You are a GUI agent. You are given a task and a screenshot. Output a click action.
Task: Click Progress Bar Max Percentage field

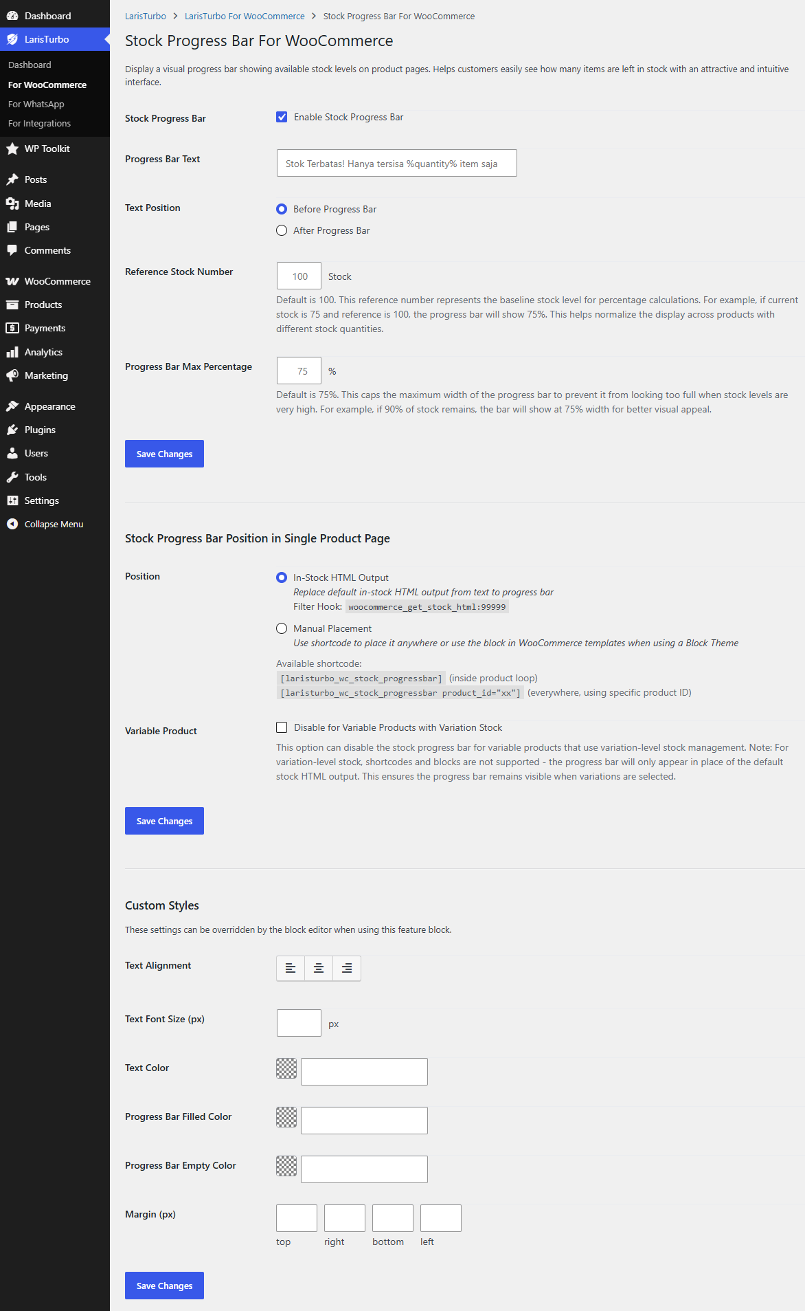tap(299, 371)
